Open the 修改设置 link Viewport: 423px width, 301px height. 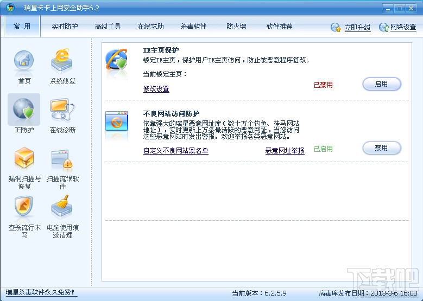click(156, 88)
